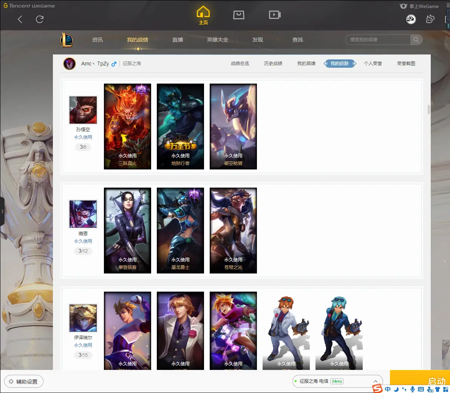450x393 pixels.
Task: Open the 主页 home icon
Action: [x=203, y=15]
